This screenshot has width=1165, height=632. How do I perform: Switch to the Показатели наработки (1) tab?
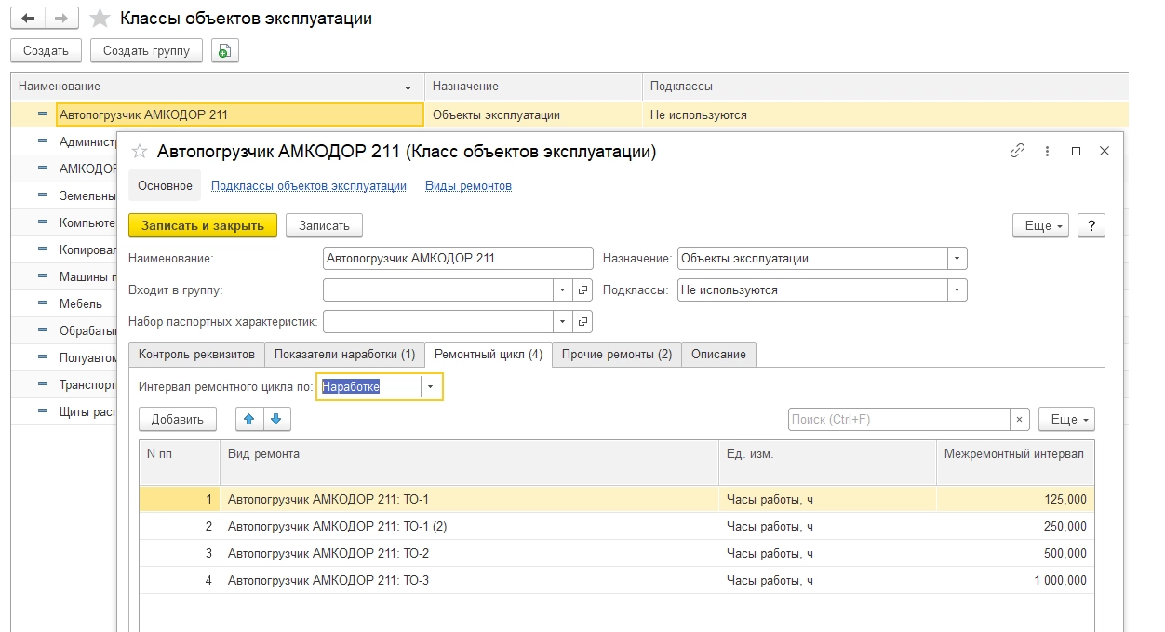(344, 355)
